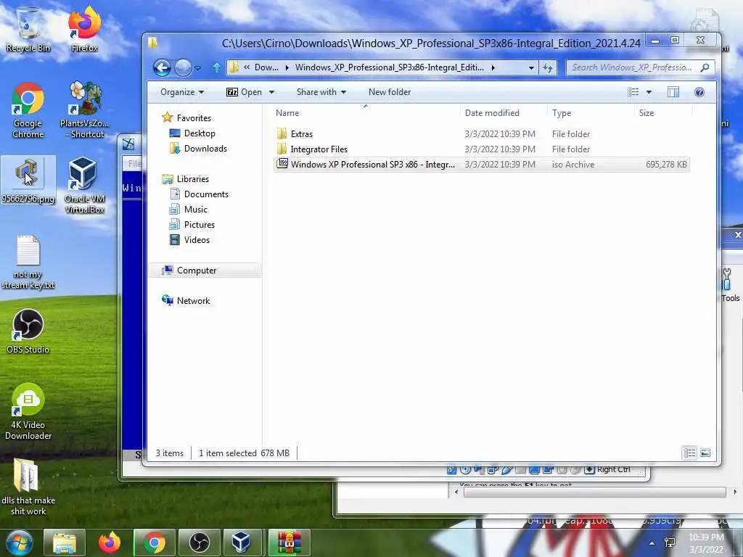Screen dimensions: 743x557
Task: Open the recent pages history dropdown
Action: pyautogui.click(x=197, y=68)
